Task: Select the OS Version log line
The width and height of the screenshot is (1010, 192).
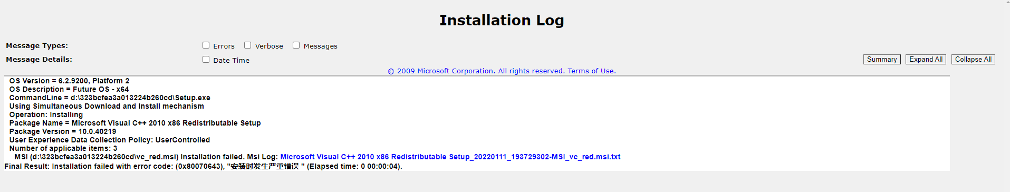Action: click(69, 81)
